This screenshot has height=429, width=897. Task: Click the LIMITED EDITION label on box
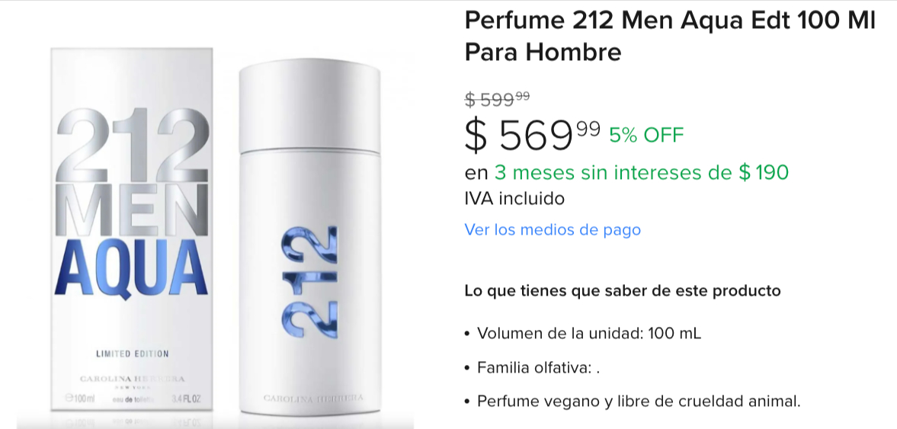[132, 354]
